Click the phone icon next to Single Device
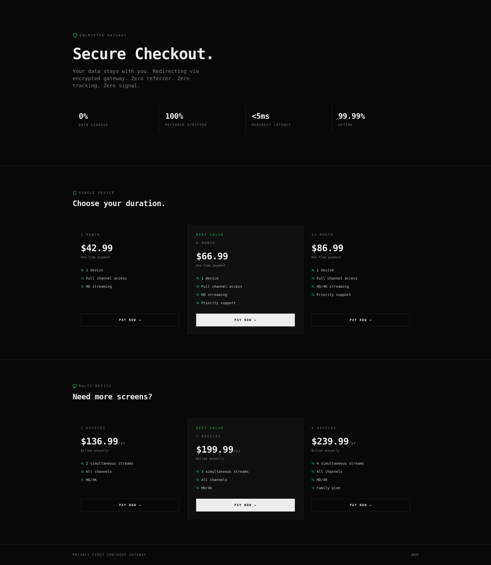 [74, 193]
